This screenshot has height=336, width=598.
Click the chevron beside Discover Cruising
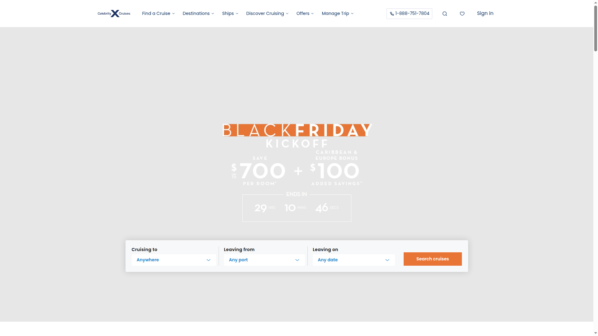pos(287,14)
